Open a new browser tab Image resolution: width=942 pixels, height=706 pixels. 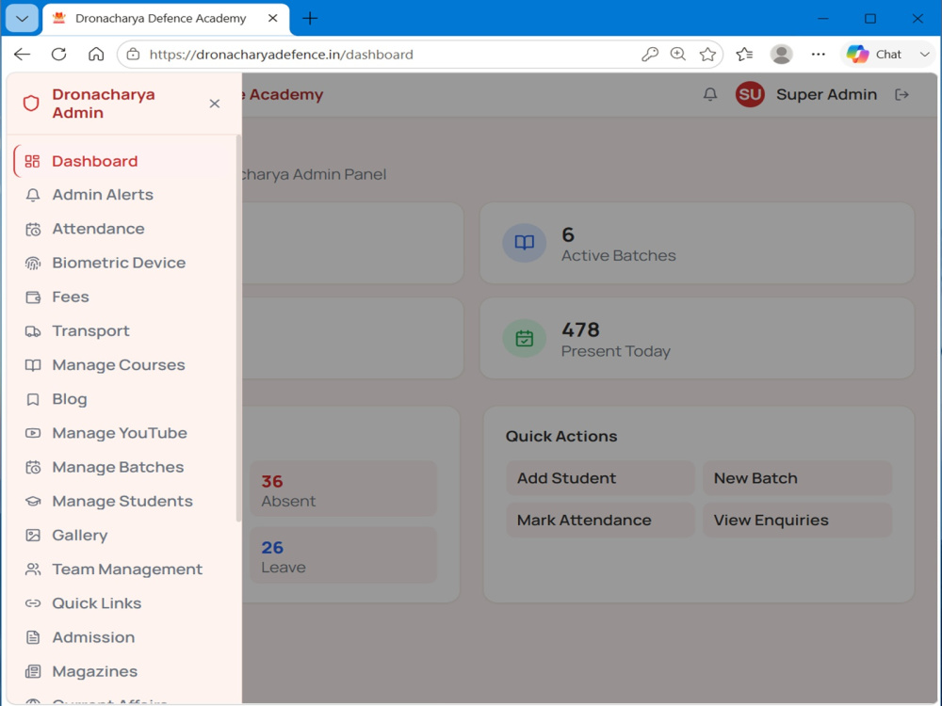[x=310, y=19]
